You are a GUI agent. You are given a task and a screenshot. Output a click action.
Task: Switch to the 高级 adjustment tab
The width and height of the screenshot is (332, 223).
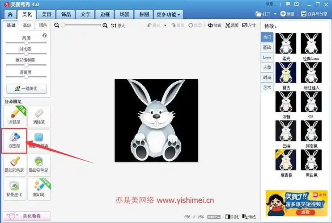(27, 25)
